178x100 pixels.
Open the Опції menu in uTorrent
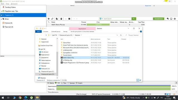[8, 4]
